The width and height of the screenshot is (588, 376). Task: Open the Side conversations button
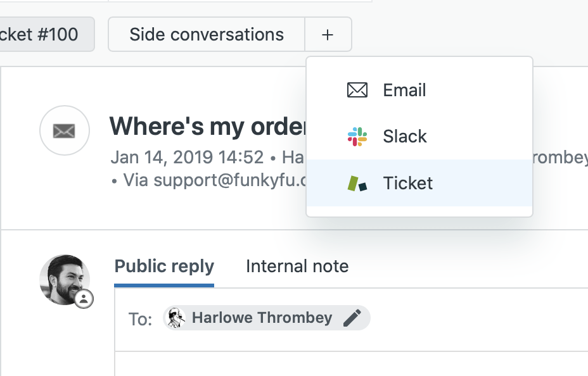(207, 34)
